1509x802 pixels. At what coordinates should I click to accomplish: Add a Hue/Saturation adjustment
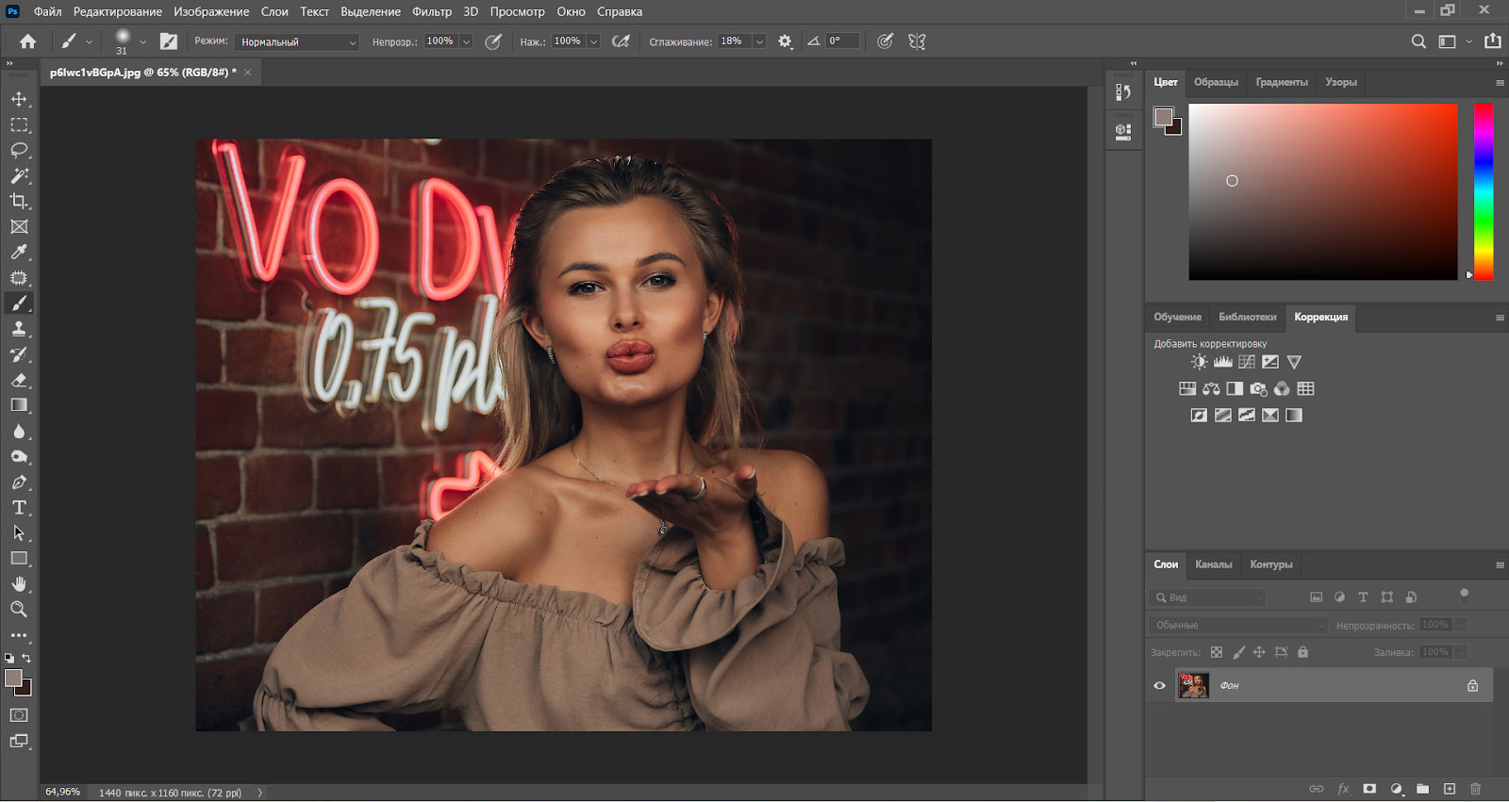click(1187, 388)
